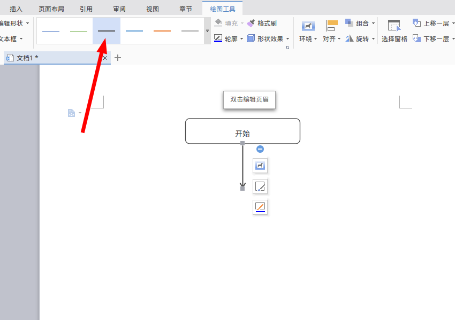The width and height of the screenshot is (455, 320).
Task: Open the floating wrap text option beside the arrow
Action: 260,166
